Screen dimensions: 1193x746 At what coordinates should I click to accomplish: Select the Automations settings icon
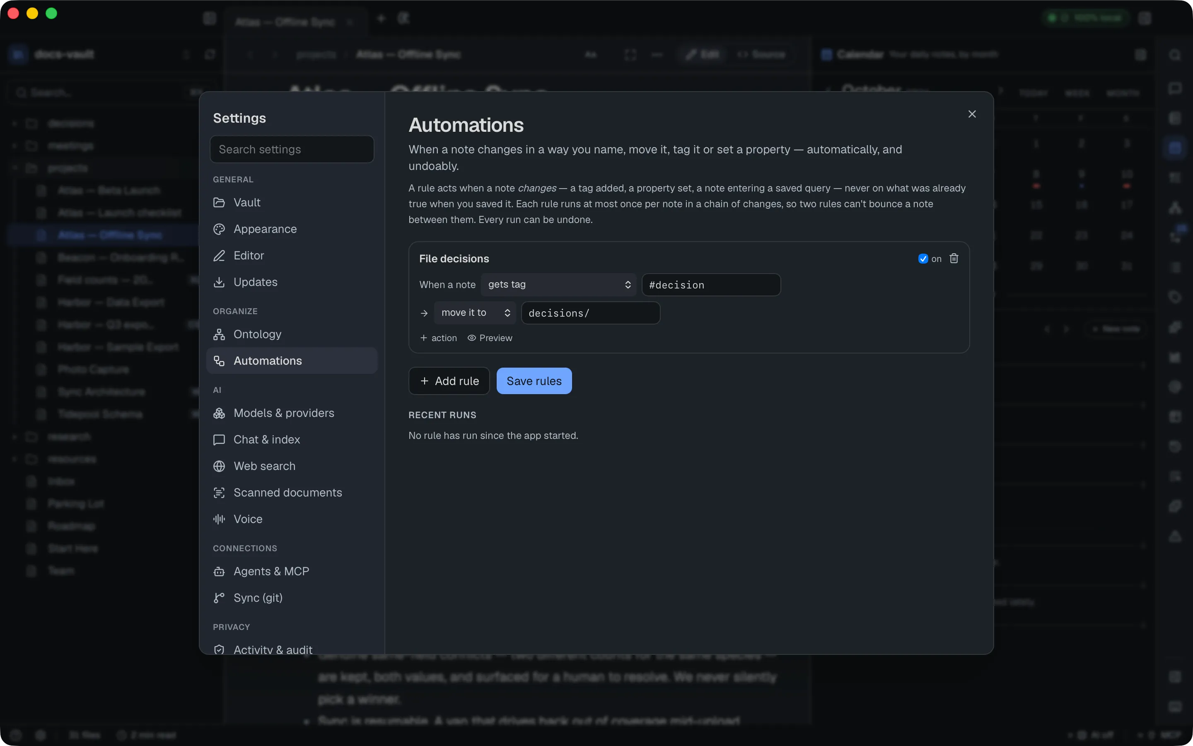(x=219, y=361)
